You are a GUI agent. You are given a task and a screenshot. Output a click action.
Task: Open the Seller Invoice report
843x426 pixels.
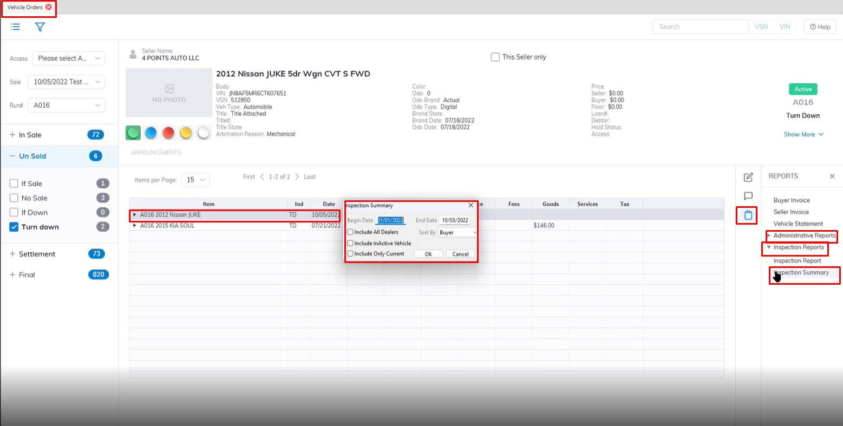pos(791,212)
